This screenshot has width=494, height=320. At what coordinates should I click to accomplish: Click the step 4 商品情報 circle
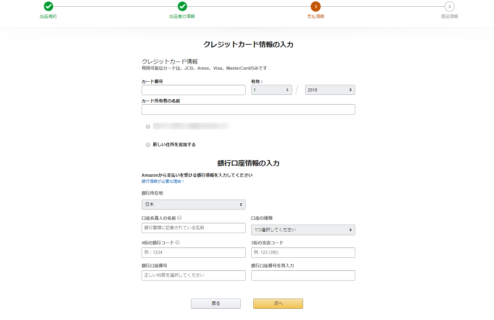449,6
